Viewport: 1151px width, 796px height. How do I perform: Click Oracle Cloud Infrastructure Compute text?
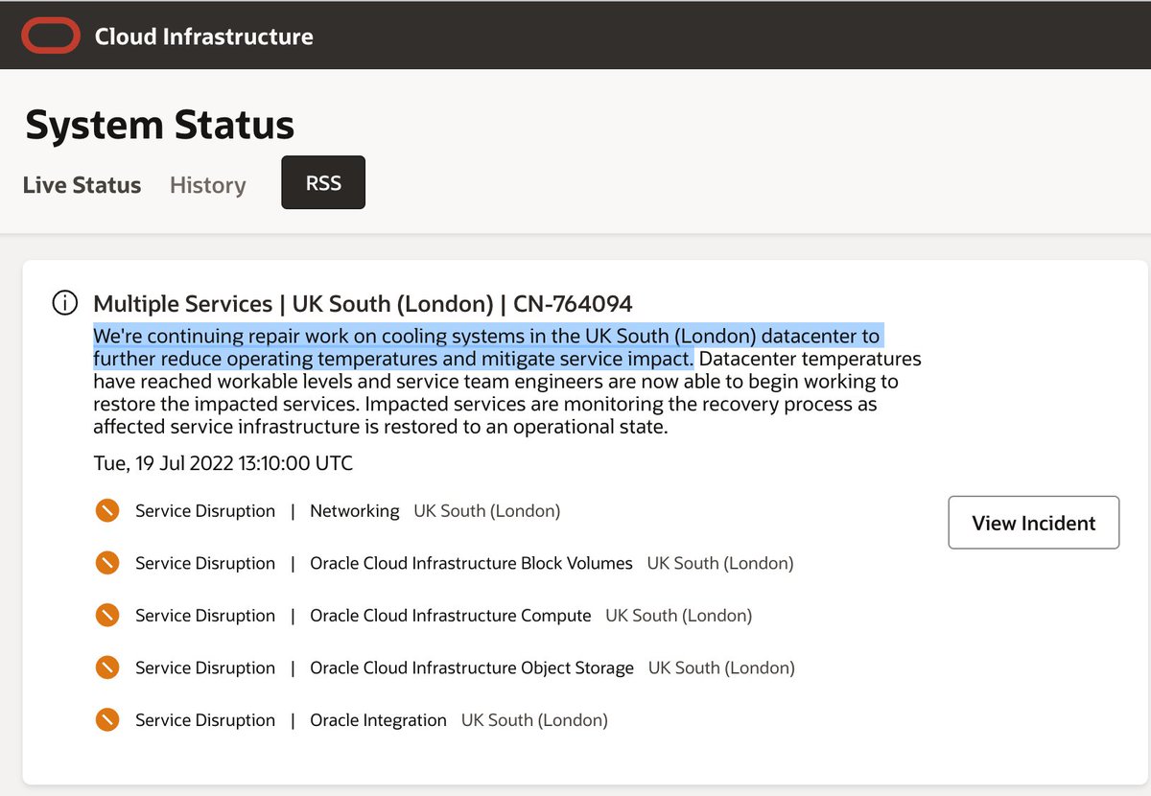click(x=451, y=616)
